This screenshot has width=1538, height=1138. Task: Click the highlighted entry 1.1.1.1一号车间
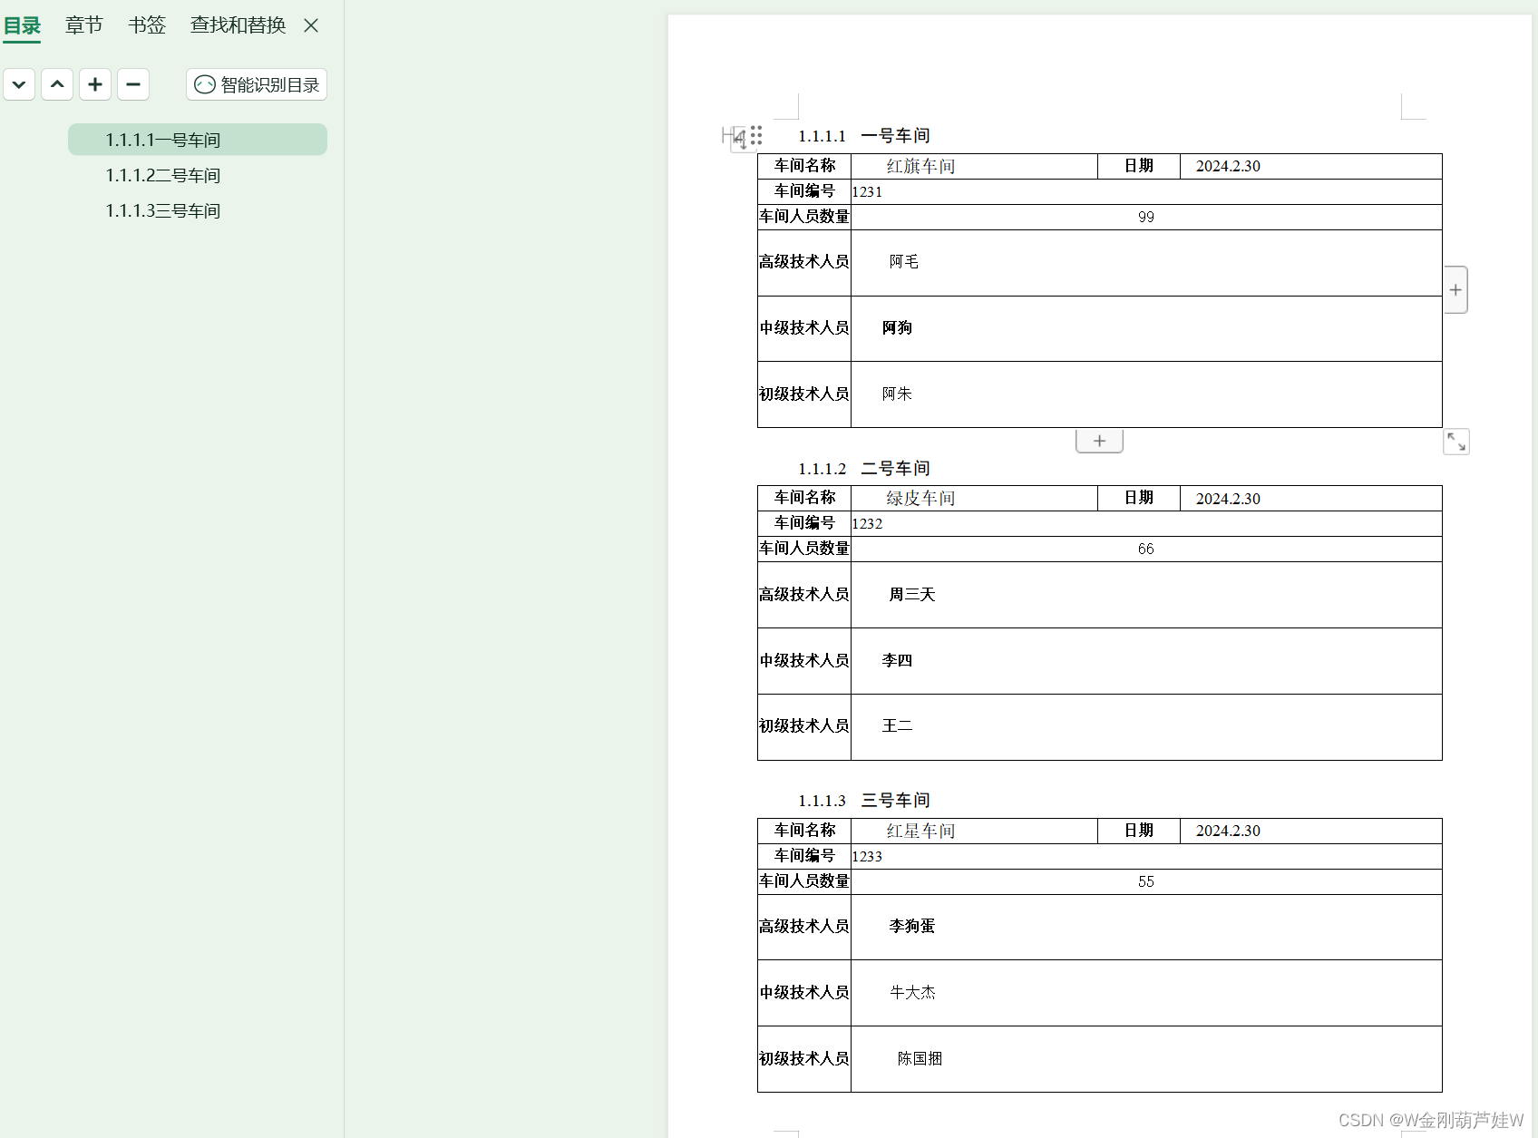click(x=162, y=140)
